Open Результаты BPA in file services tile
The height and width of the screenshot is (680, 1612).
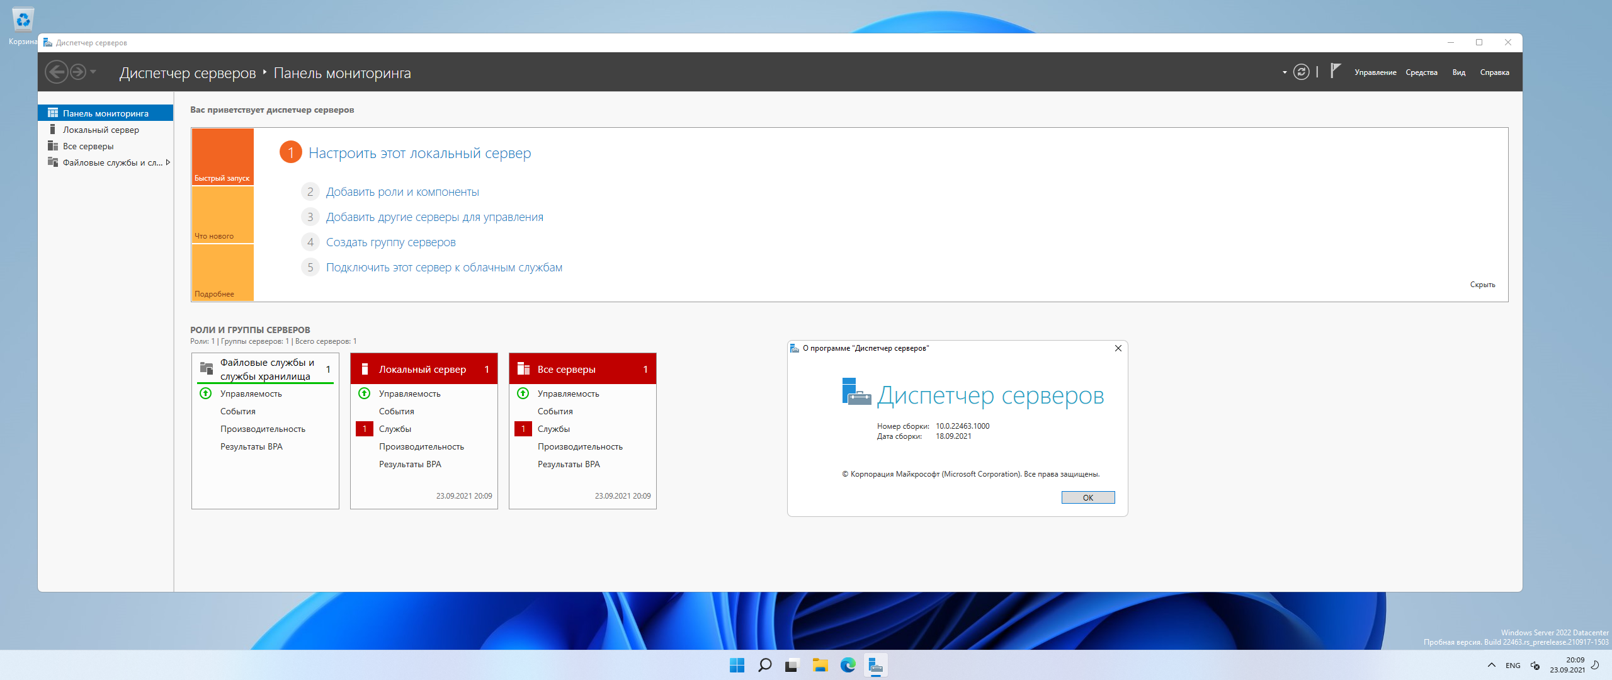click(x=251, y=446)
